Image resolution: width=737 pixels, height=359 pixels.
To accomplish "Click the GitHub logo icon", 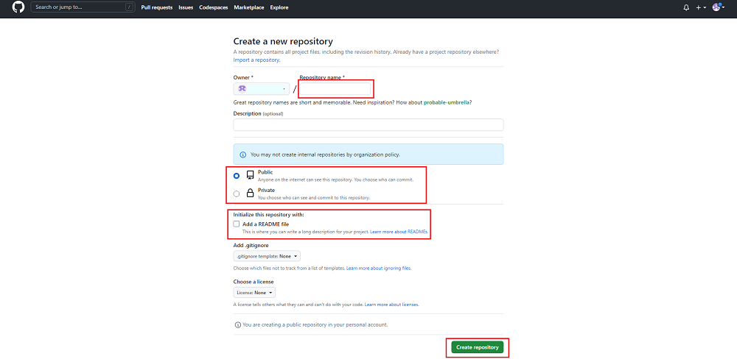I will click(x=18, y=7).
